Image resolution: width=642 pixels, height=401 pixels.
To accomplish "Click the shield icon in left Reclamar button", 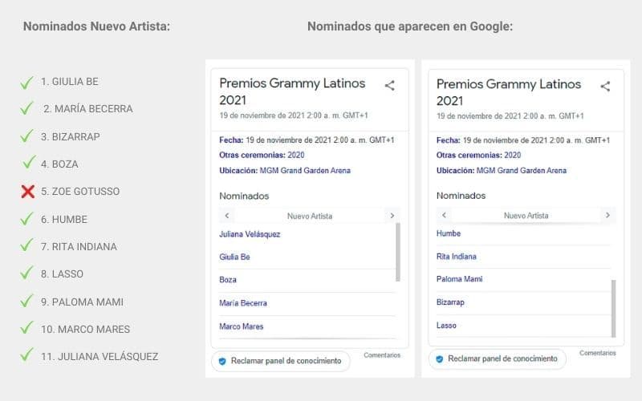I will click(222, 361).
